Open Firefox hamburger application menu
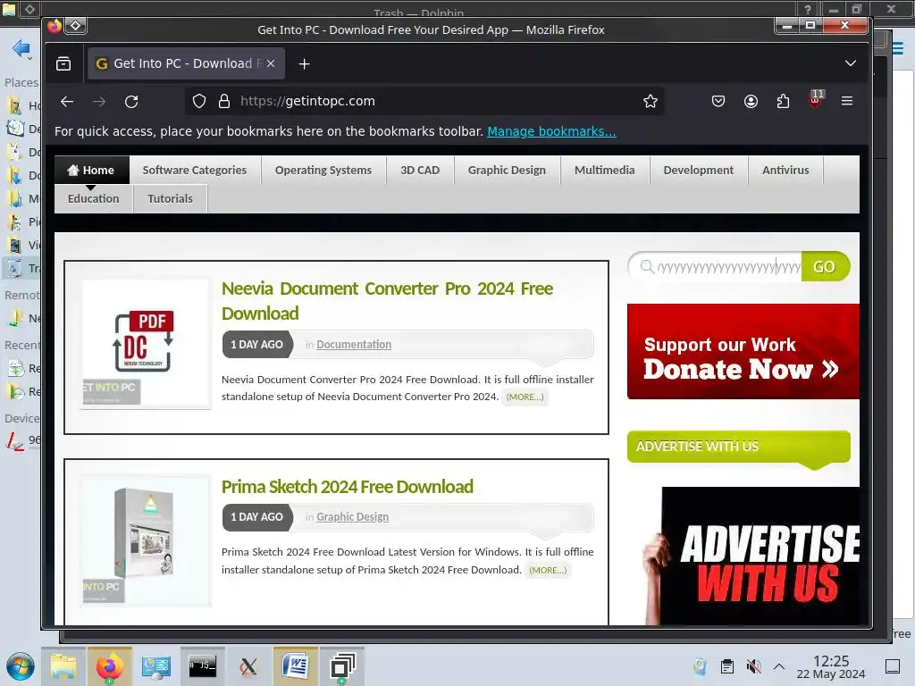Screen dimensions: 915x686 point(847,101)
